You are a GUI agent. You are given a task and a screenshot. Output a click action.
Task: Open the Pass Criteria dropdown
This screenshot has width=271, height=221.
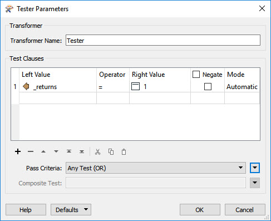click(x=156, y=168)
